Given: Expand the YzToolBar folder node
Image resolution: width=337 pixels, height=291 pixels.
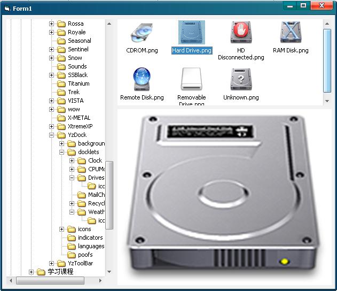Looking at the screenshot, I should click(52, 264).
